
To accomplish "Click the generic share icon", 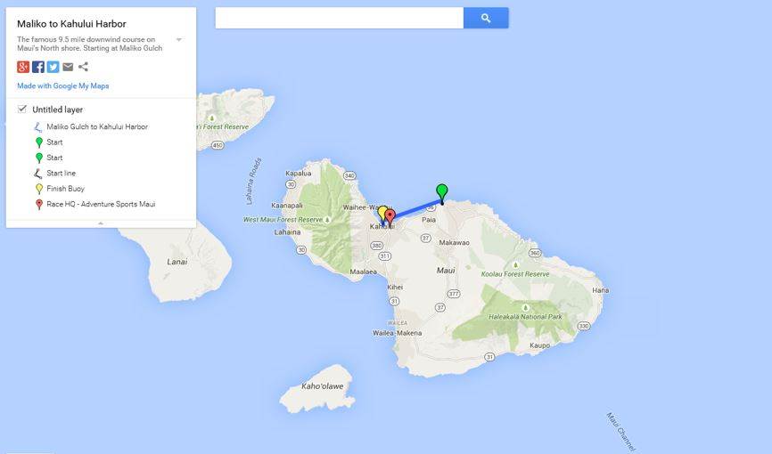I will [x=83, y=67].
